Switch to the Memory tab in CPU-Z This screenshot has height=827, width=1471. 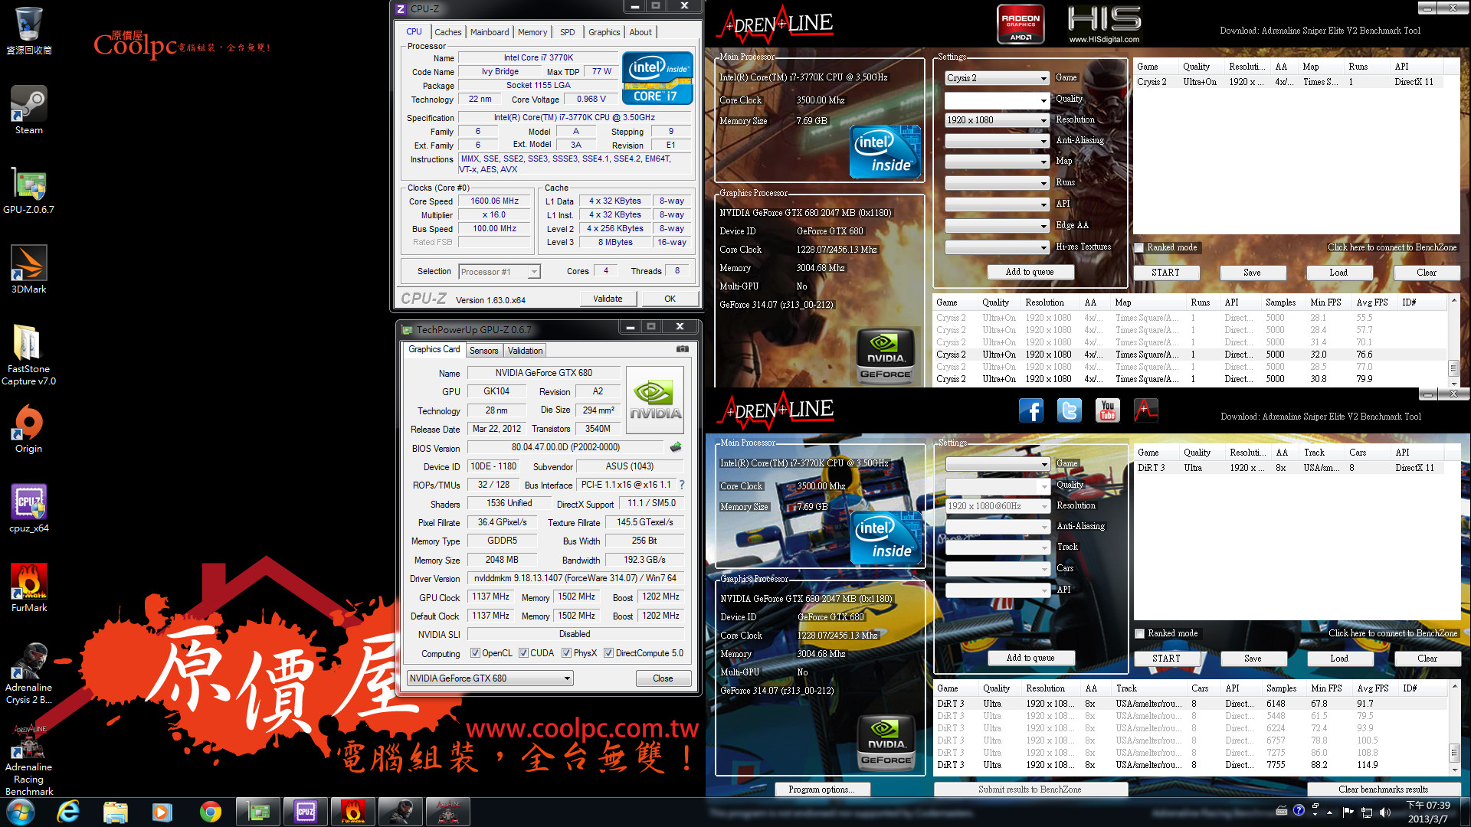click(532, 32)
